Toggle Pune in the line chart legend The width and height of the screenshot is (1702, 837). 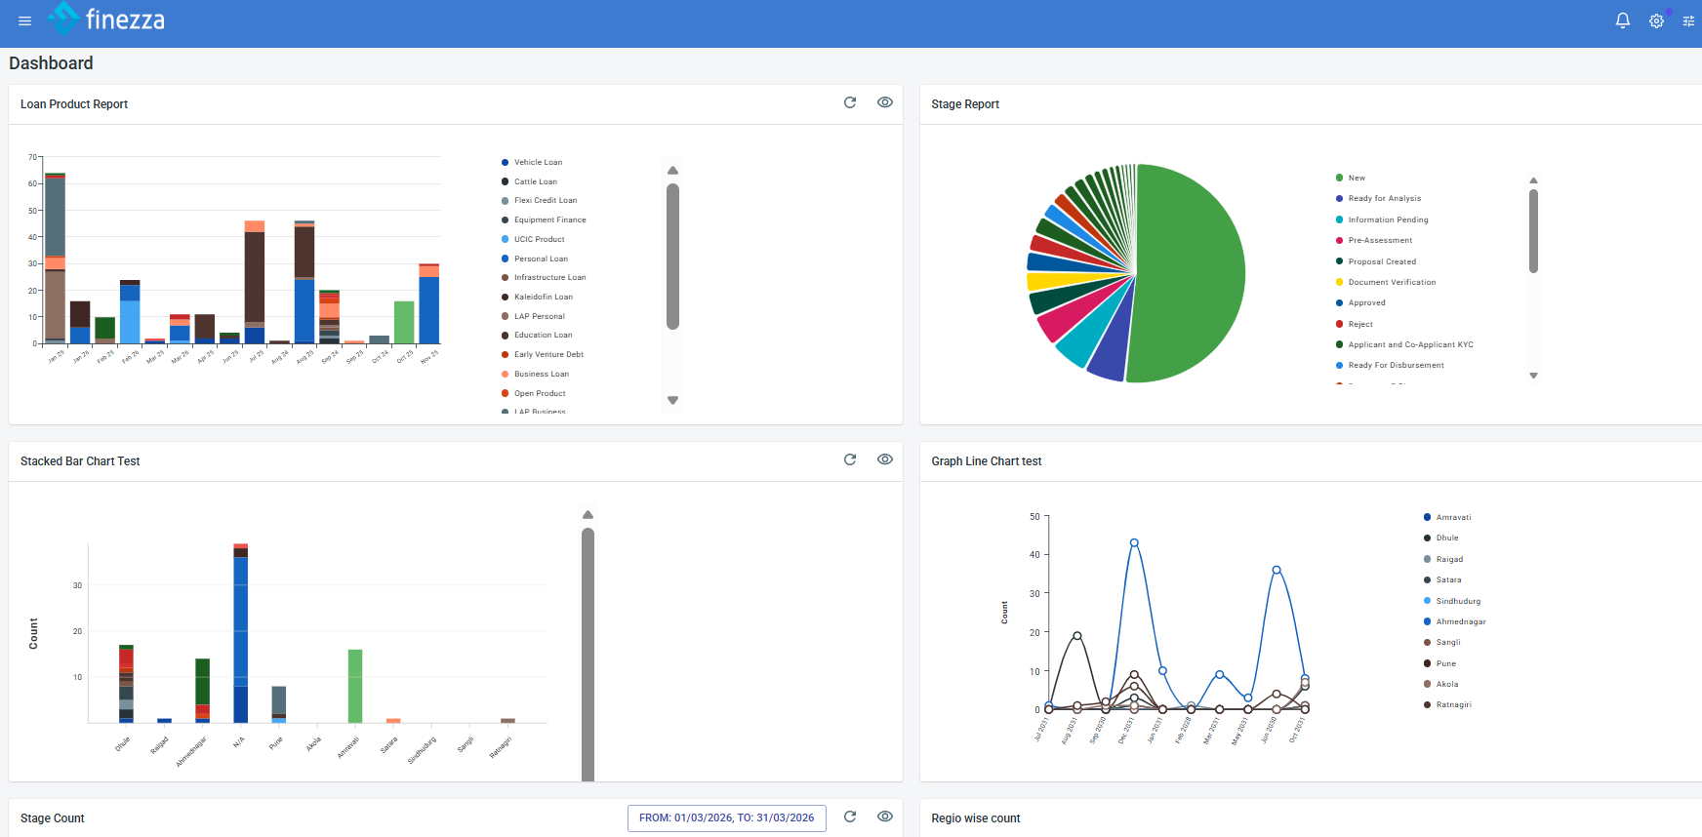1439,663
